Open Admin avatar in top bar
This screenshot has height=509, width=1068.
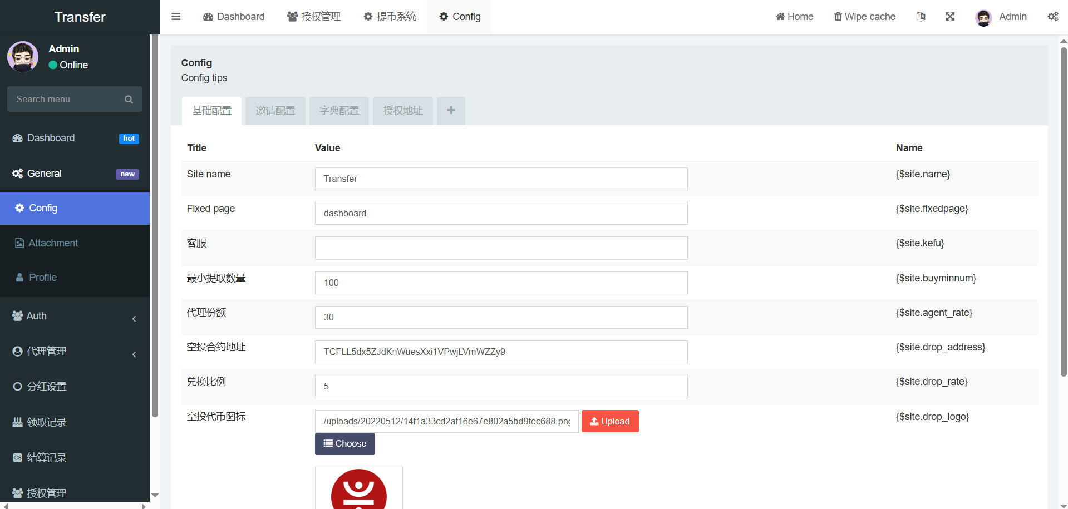(983, 17)
